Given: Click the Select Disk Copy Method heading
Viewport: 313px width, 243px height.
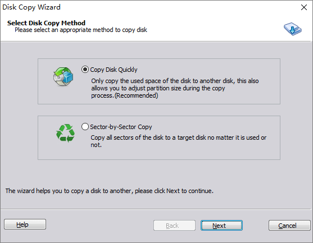Looking at the screenshot, I should [x=46, y=23].
